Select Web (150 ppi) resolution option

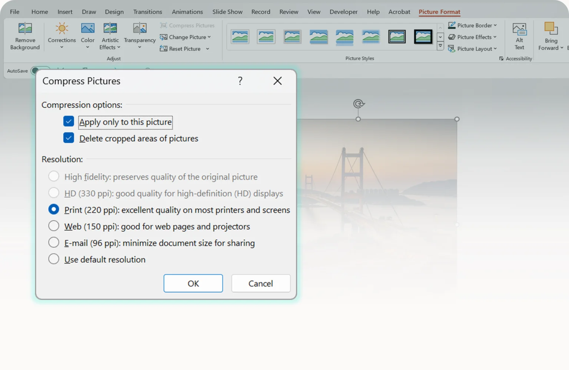(x=54, y=226)
